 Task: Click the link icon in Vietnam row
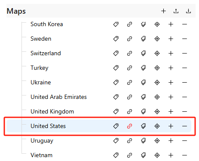click(129, 155)
